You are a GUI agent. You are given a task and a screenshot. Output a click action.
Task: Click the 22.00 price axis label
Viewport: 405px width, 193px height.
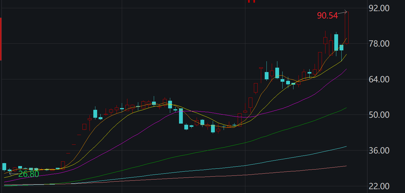(379, 186)
